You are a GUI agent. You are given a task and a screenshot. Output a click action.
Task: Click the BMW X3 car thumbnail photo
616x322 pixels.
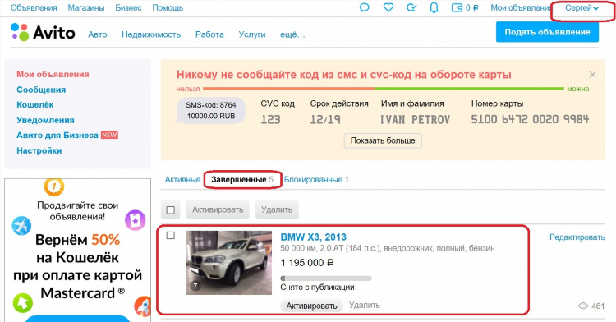coord(229,263)
